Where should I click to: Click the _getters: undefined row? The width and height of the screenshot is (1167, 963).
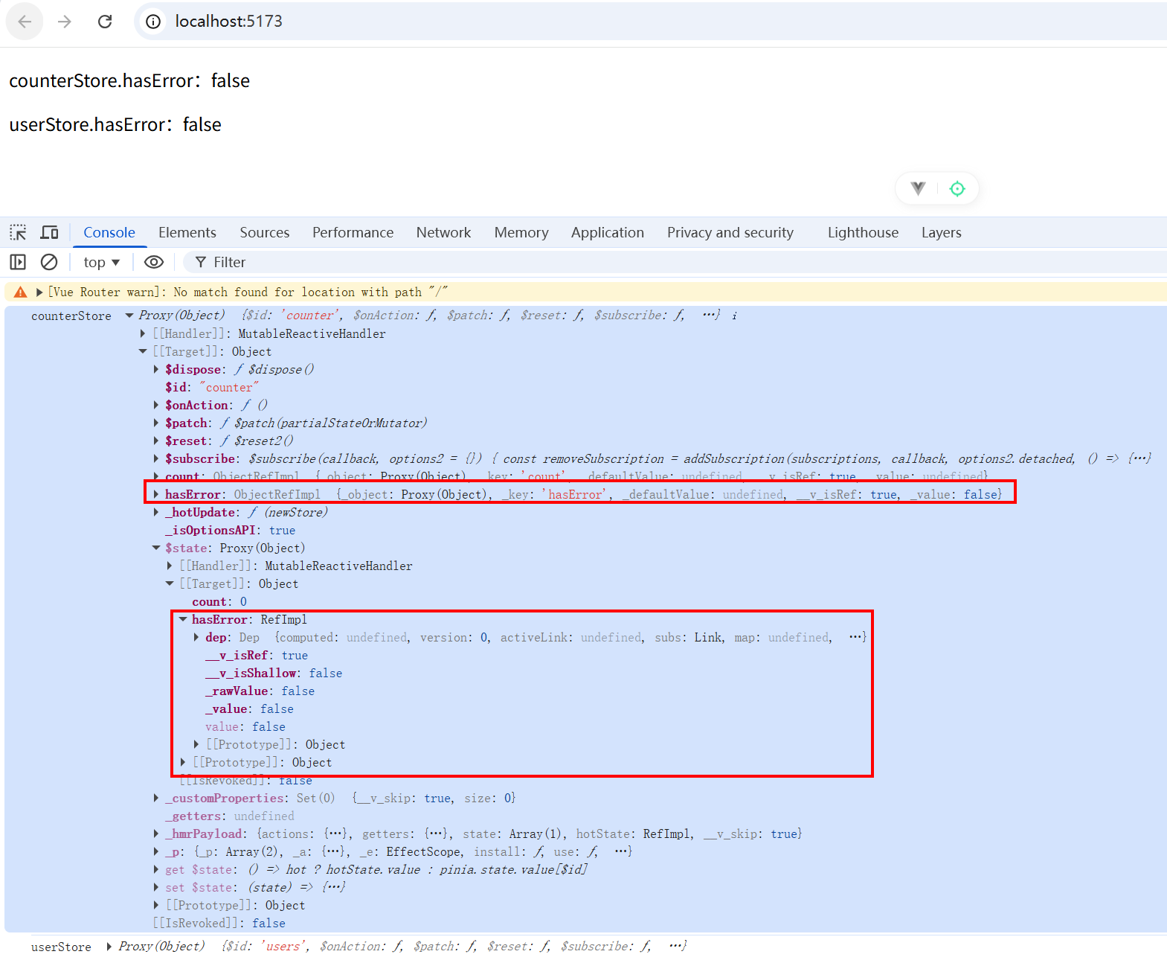click(230, 816)
